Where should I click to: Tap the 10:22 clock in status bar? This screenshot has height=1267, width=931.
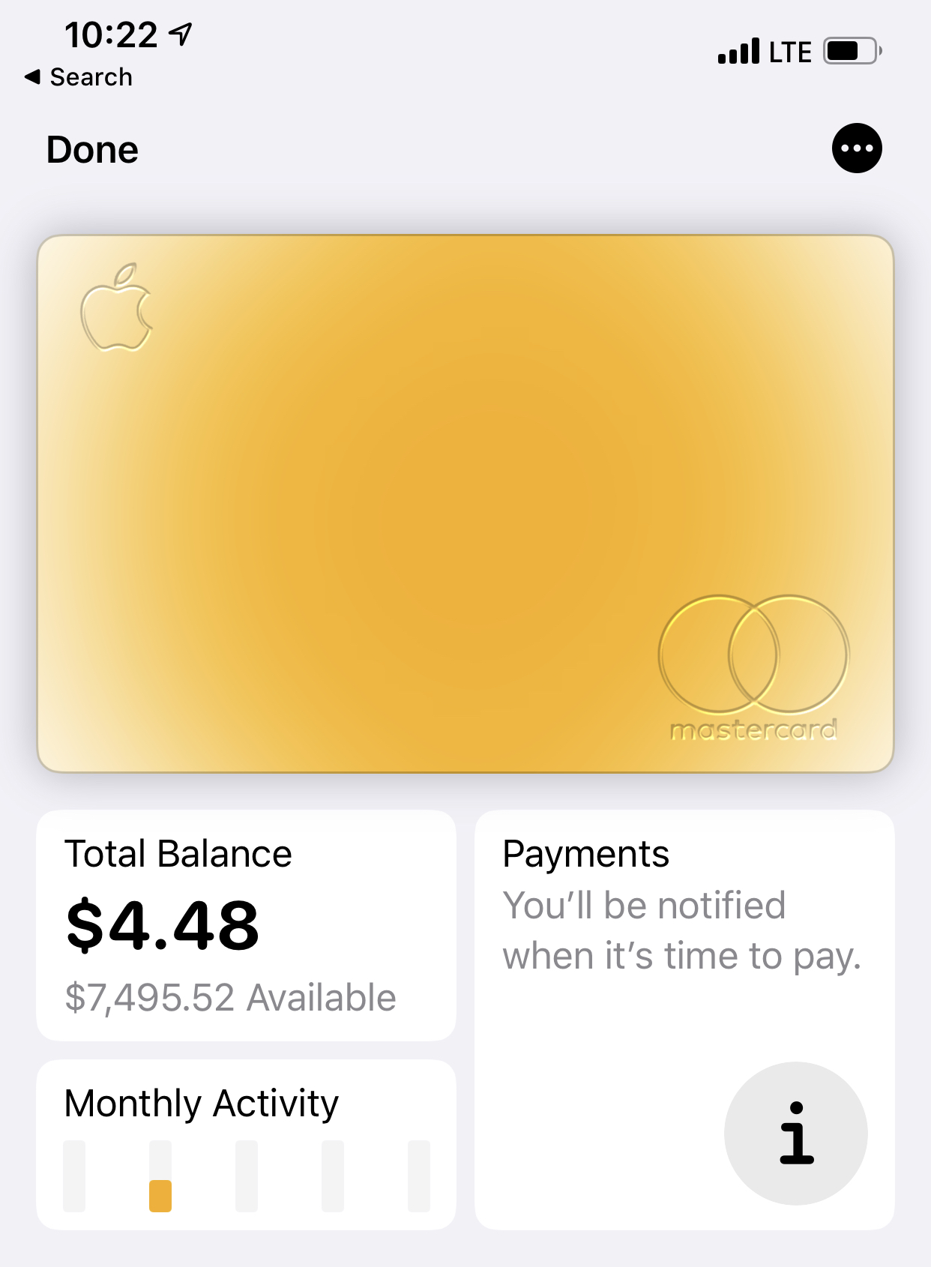point(111,34)
